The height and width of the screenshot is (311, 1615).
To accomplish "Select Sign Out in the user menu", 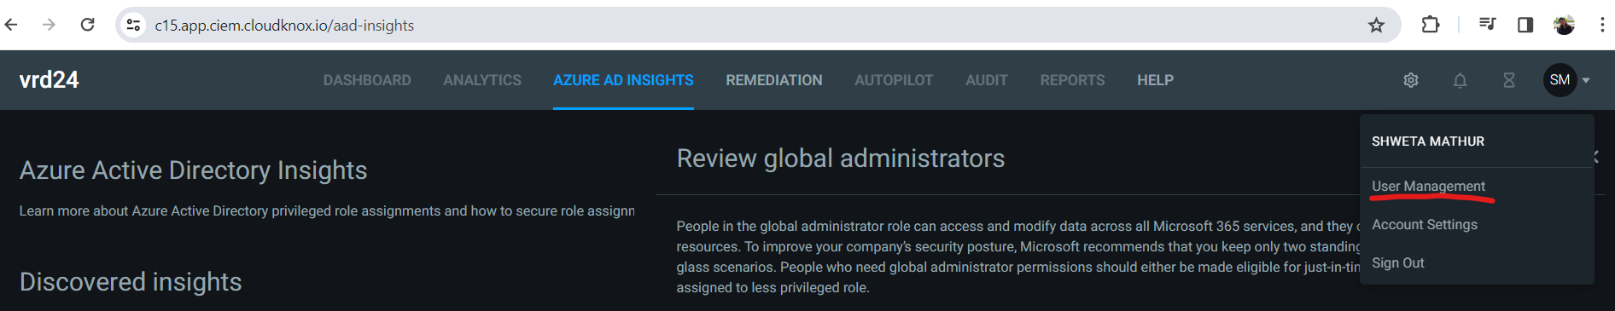I will [1398, 262].
